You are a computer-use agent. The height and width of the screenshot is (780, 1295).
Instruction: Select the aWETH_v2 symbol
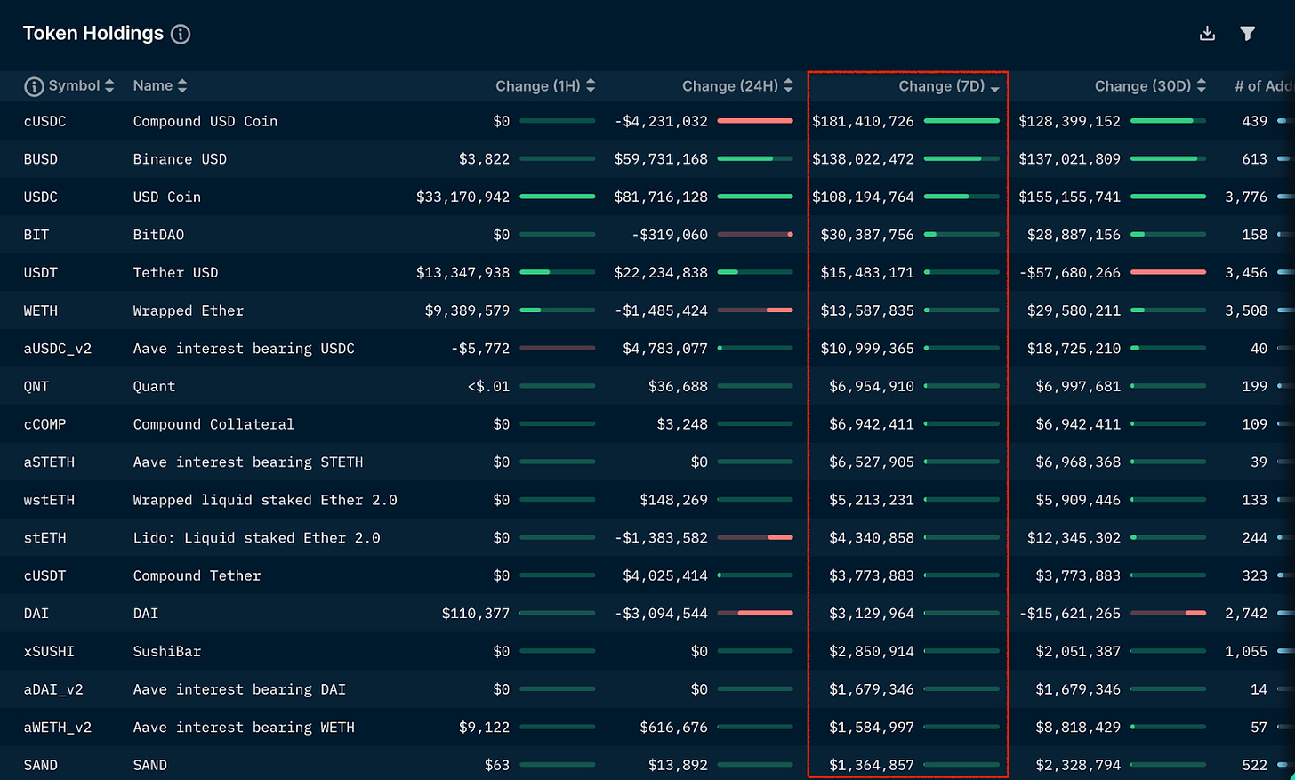[x=58, y=728]
